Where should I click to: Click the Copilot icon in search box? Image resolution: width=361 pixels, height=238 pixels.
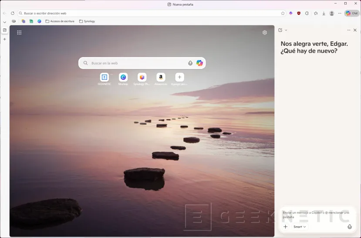point(199,63)
